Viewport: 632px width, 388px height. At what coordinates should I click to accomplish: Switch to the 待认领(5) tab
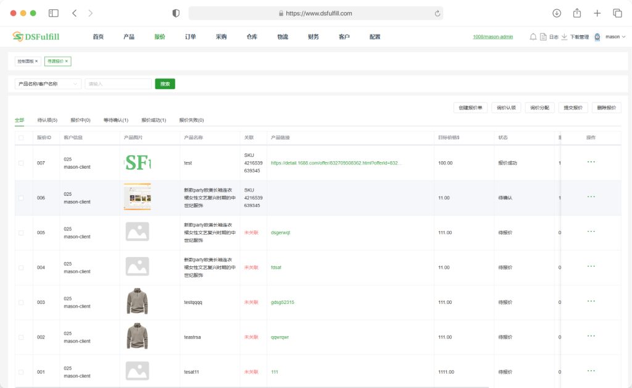tap(48, 120)
